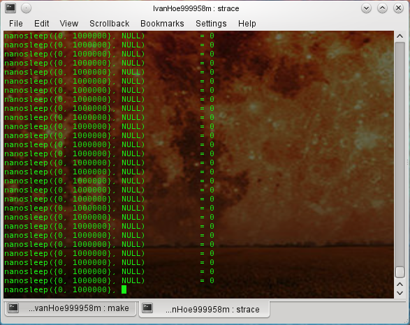
Task: Switch to the make terminal tab
Action: pos(71,308)
